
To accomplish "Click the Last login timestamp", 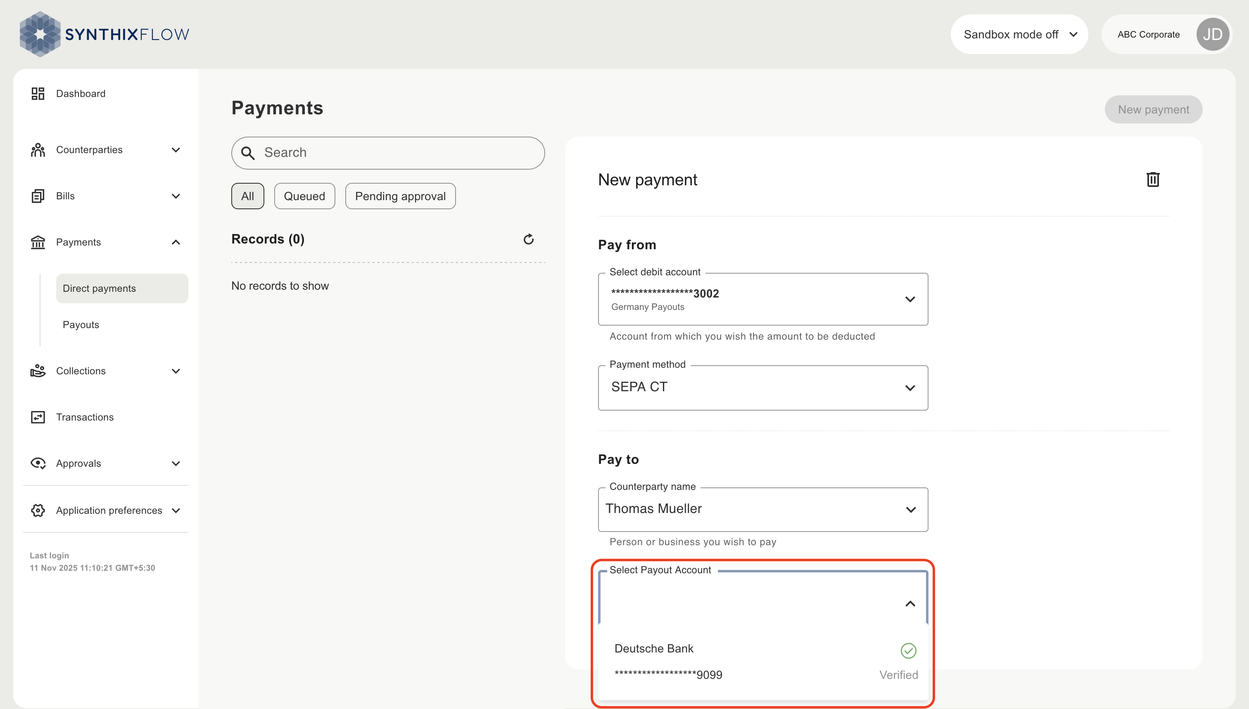I will [92, 568].
